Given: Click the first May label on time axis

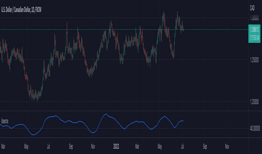Looking at the screenshot, I should (x=26, y=146).
